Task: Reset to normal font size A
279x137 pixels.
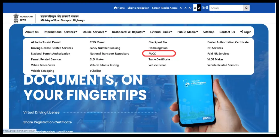Action: tap(186, 8)
